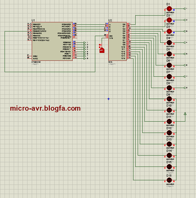Select the 4515 decoder chip U2
This screenshot has width=196, height=198.
pyautogui.click(x=117, y=41)
